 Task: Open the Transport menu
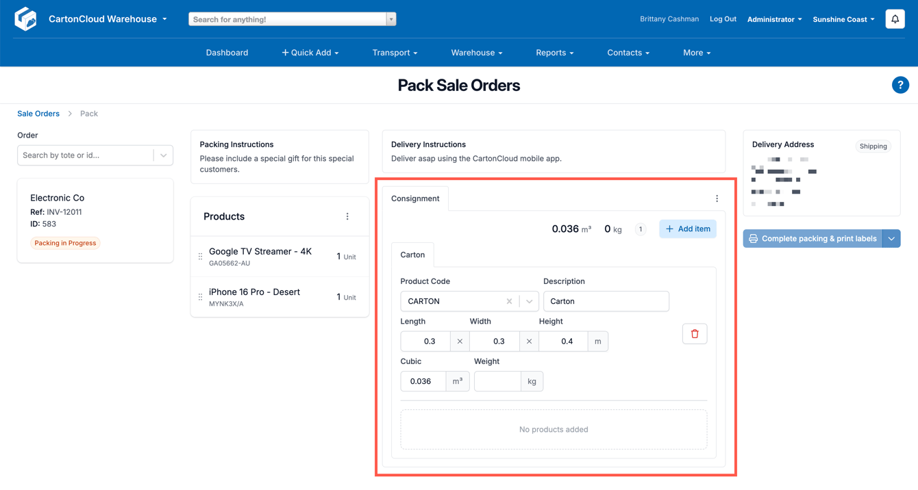395,53
